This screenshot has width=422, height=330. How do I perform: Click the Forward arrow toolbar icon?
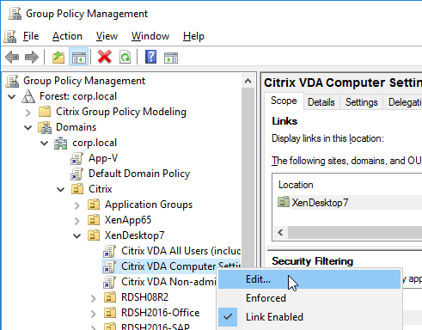pyautogui.click(x=32, y=57)
